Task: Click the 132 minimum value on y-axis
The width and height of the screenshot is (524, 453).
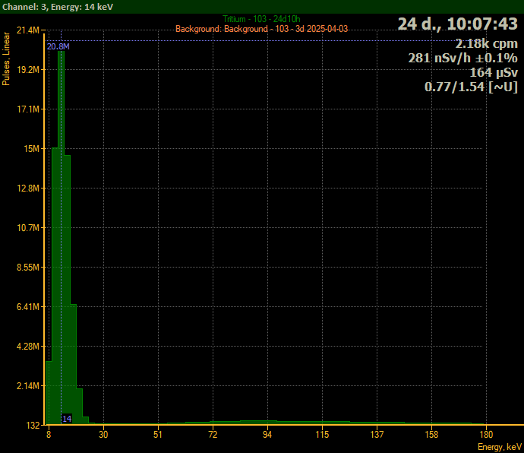Action: click(x=32, y=425)
